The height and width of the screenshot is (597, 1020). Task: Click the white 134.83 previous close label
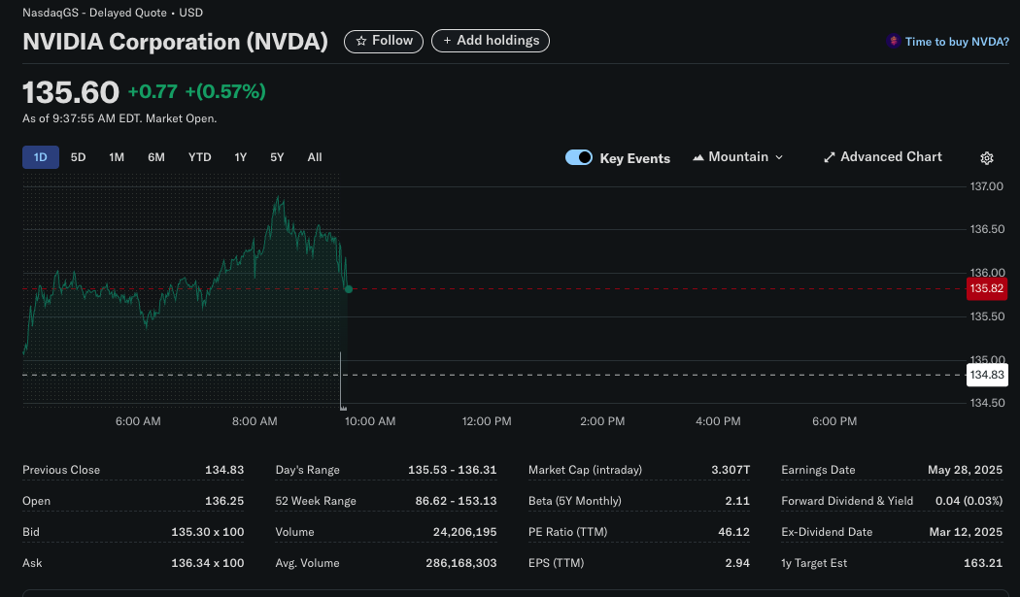[x=987, y=375]
